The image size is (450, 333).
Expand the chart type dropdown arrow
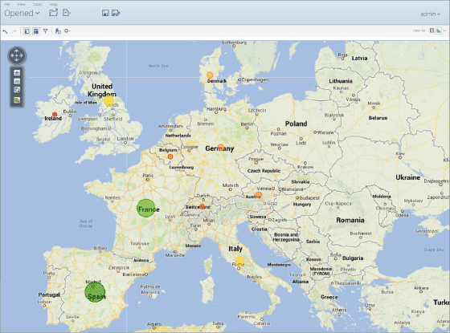click(444, 30)
